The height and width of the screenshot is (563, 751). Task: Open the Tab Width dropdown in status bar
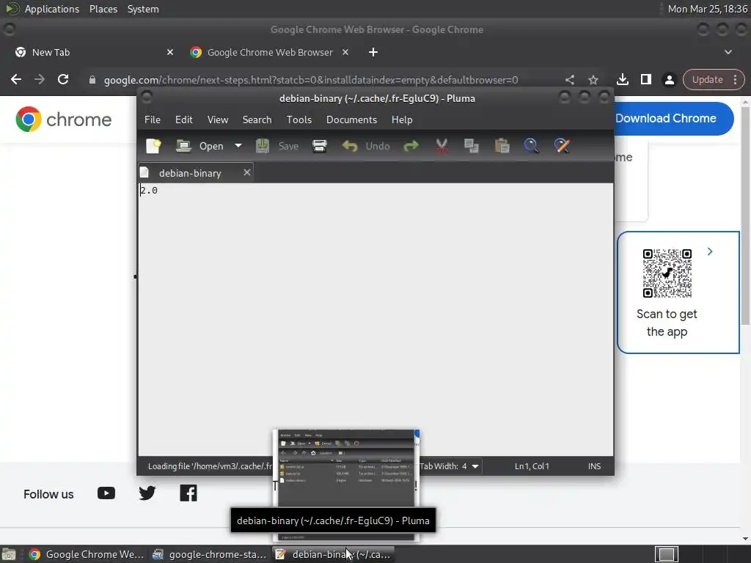point(450,466)
